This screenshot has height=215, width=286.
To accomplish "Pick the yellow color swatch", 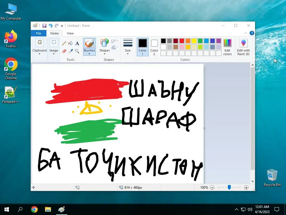I will [x=194, y=41].
